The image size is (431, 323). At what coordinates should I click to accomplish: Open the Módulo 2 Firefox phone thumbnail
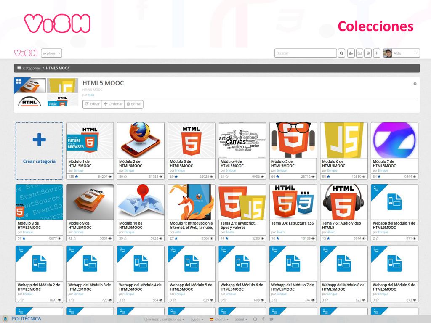click(x=141, y=140)
